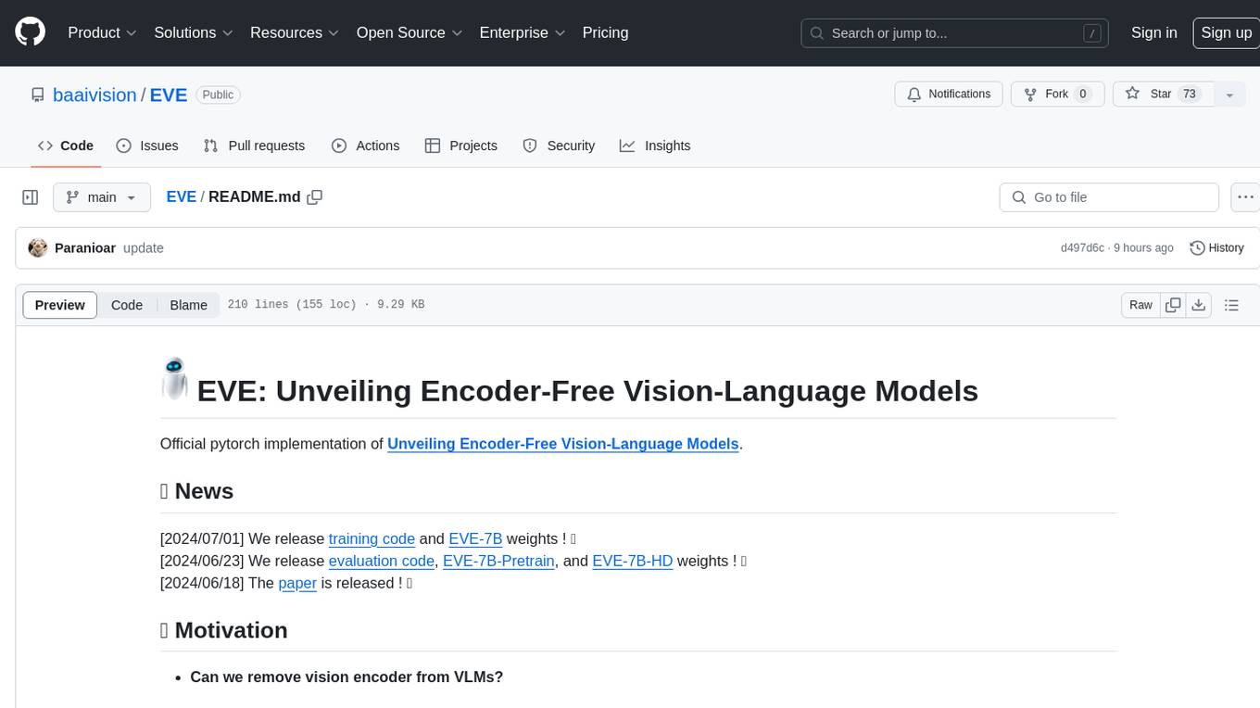Open the EVE-7B-Pretrain link
The width and height of the screenshot is (1260, 708).
point(498,561)
